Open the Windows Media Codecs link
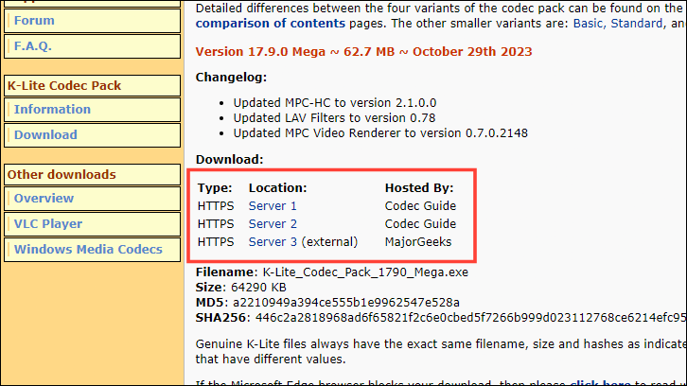 (x=88, y=249)
